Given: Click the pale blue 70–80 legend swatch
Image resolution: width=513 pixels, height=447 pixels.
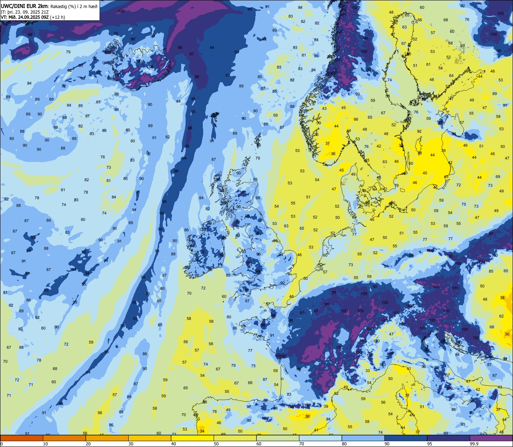Looking at the screenshot, I should (320, 438).
